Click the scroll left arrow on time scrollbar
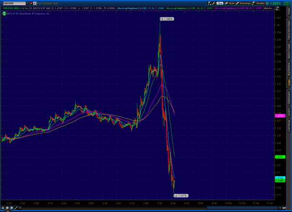This screenshot has width=292, height=212. [20, 208]
